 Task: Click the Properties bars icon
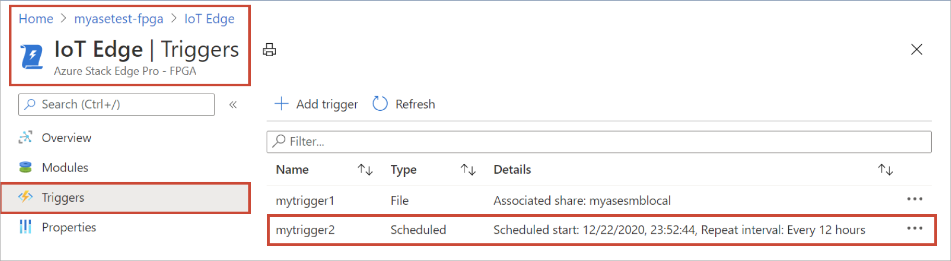point(25,227)
